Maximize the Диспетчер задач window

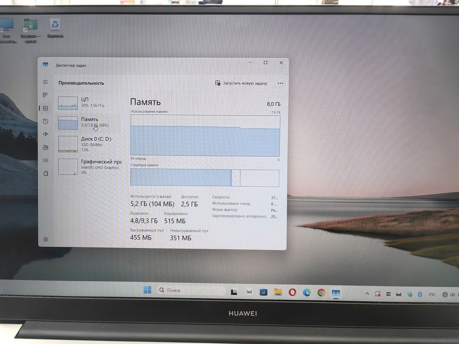click(x=265, y=62)
